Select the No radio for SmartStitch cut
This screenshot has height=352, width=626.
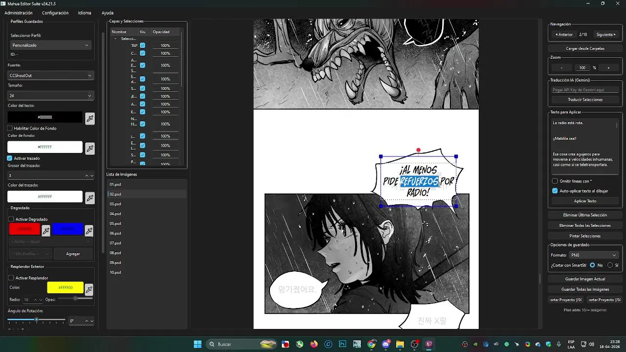point(592,265)
